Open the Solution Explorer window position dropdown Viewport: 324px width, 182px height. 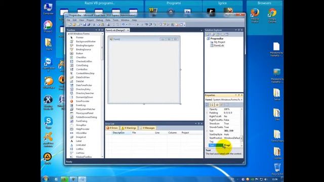pos(236,30)
